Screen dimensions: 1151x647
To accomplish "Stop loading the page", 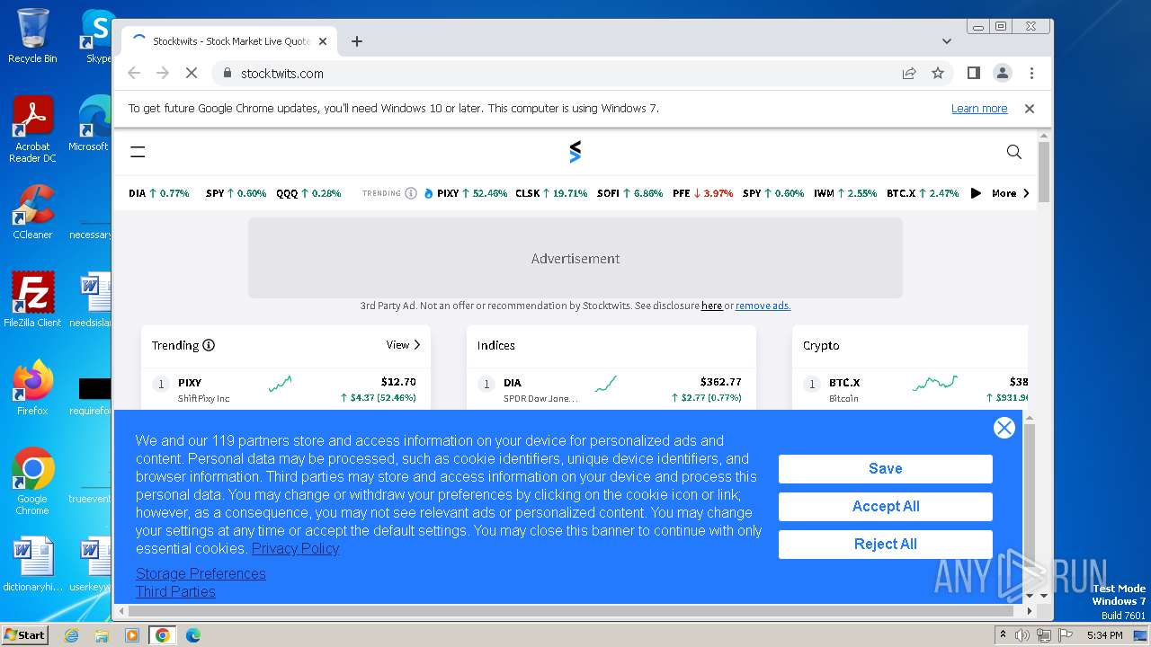I will (192, 74).
